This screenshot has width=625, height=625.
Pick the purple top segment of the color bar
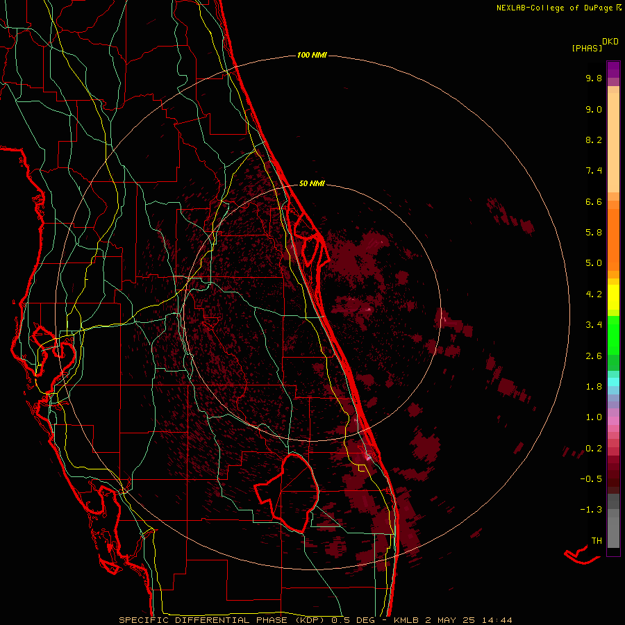point(613,69)
